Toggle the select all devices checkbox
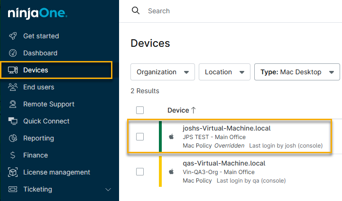 pyautogui.click(x=140, y=110)
